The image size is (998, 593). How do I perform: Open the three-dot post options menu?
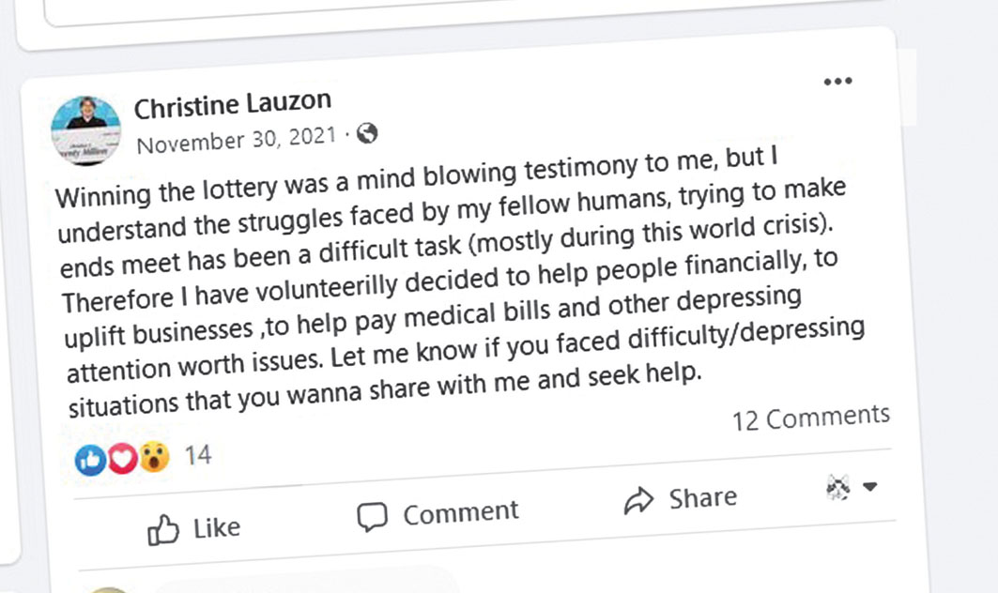click(x=837, y=83)
